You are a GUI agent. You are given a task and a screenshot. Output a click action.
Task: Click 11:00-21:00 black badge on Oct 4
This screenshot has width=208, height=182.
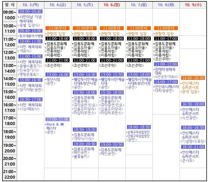coord(57,60)
